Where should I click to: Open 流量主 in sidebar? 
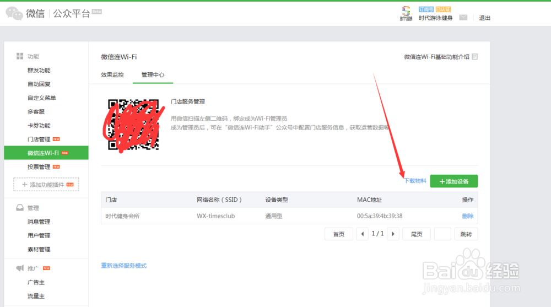[x=36, y=296]
